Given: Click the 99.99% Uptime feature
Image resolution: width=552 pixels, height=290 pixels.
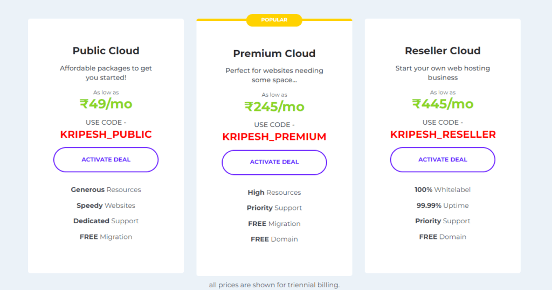Looking at the screenshot, I should (443, 206).
